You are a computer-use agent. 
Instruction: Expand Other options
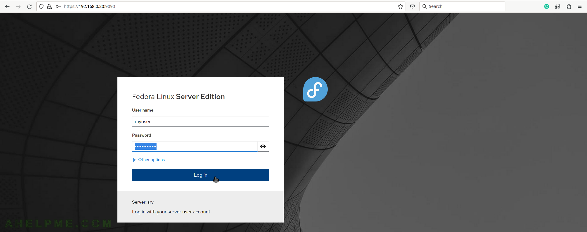click(x=149, y=160)
